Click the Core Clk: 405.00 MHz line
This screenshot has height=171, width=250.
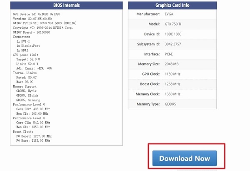click(33, 109)
